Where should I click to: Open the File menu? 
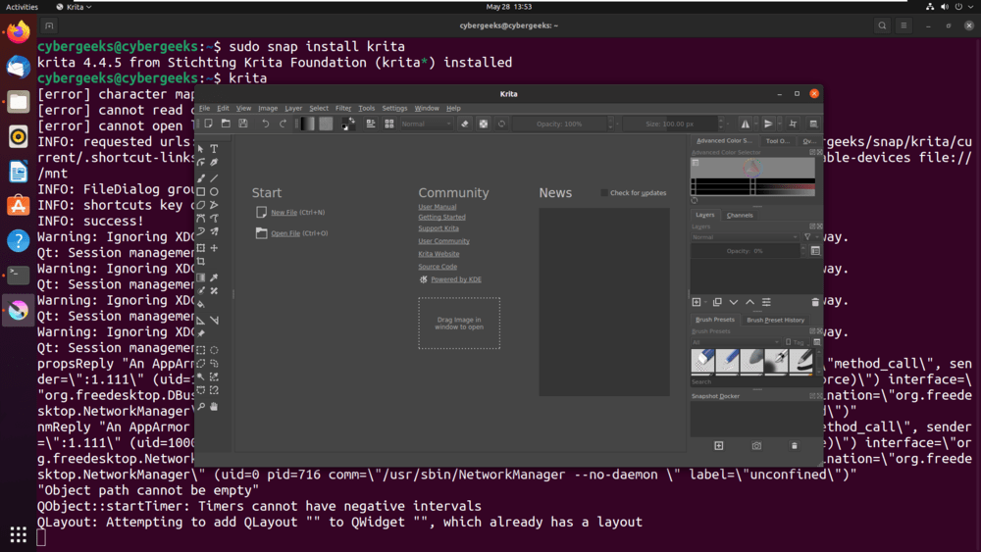[205, 108]
